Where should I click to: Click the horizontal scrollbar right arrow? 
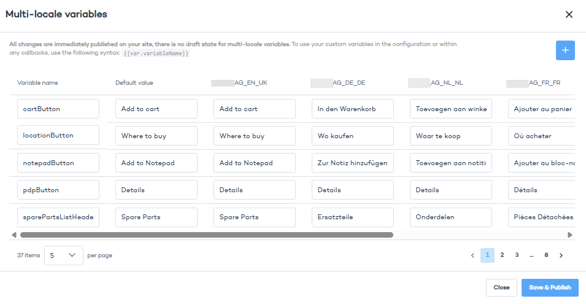pos(570,235)
